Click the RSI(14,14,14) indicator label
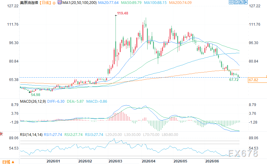 point(31,135)
